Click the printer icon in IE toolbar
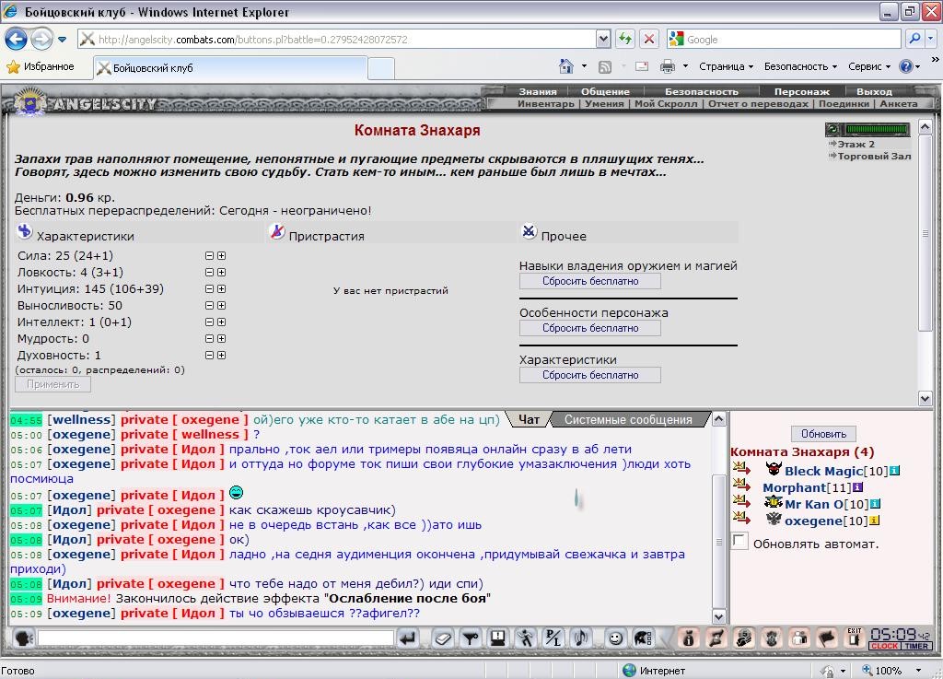943x679 pixels. (x=668, y=66)
